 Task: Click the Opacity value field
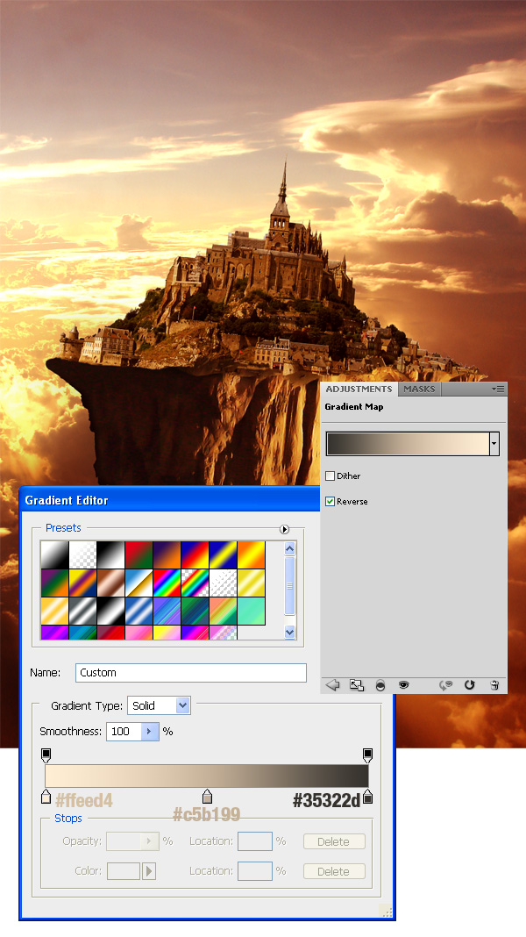click(124, 840)
